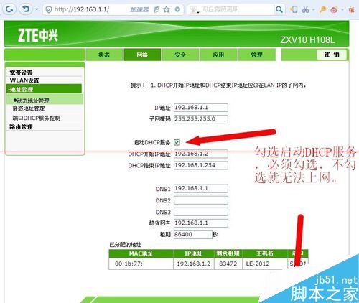Click the ZTE中兴 logo
Screen dimensions: 359x303
click(38, 35)
